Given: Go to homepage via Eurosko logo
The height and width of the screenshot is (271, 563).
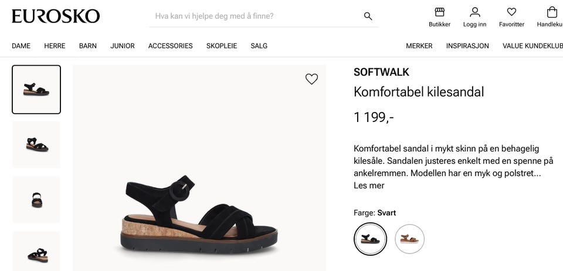Looking at the screenshot, I should (56, 16).
